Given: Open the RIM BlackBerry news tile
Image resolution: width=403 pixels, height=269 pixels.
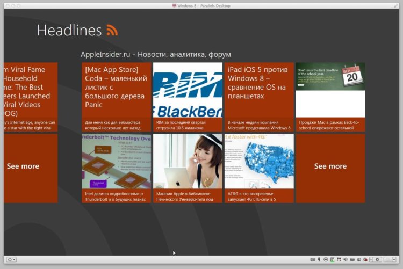Looking at the screenshot, I should 188,97.
